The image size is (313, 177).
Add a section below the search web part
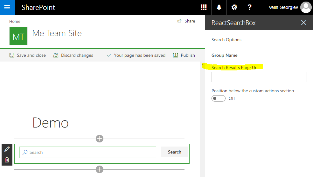(100, 169)
